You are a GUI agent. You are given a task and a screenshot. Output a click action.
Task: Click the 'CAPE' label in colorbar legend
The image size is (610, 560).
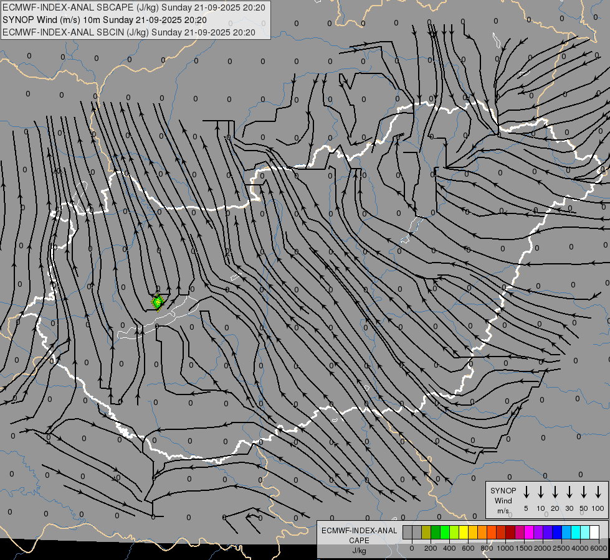pyautogui.click(x=359, y=541)
